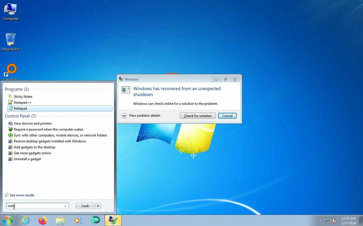Select the Everything shortcut on desktop

(10, 72)
